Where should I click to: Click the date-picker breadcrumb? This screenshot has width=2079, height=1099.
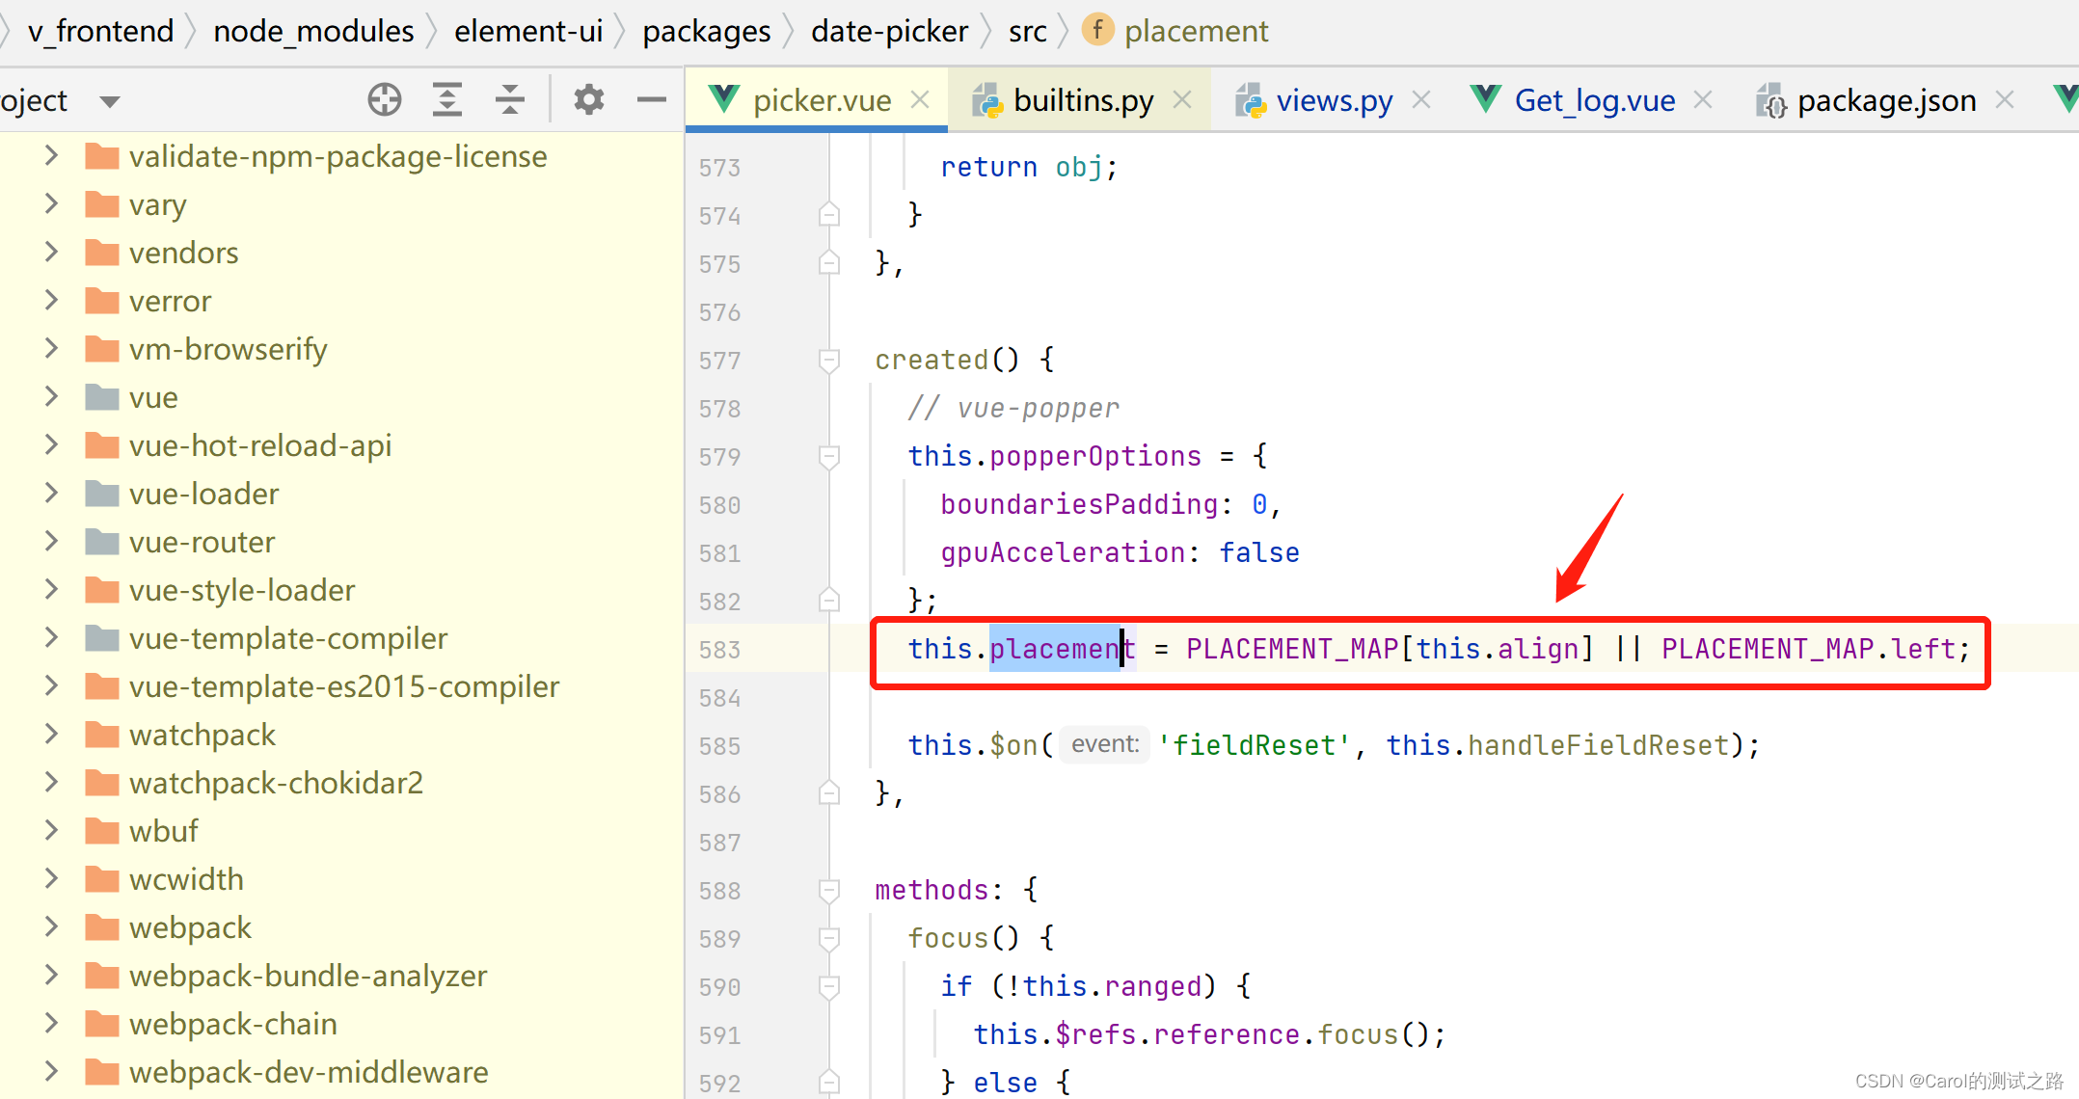tap(888, 31)
